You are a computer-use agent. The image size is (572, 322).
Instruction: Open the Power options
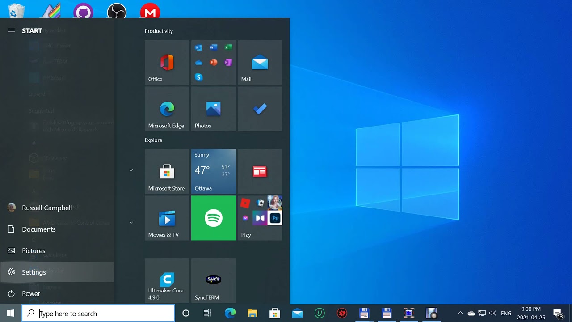click(x=57, y=293)
